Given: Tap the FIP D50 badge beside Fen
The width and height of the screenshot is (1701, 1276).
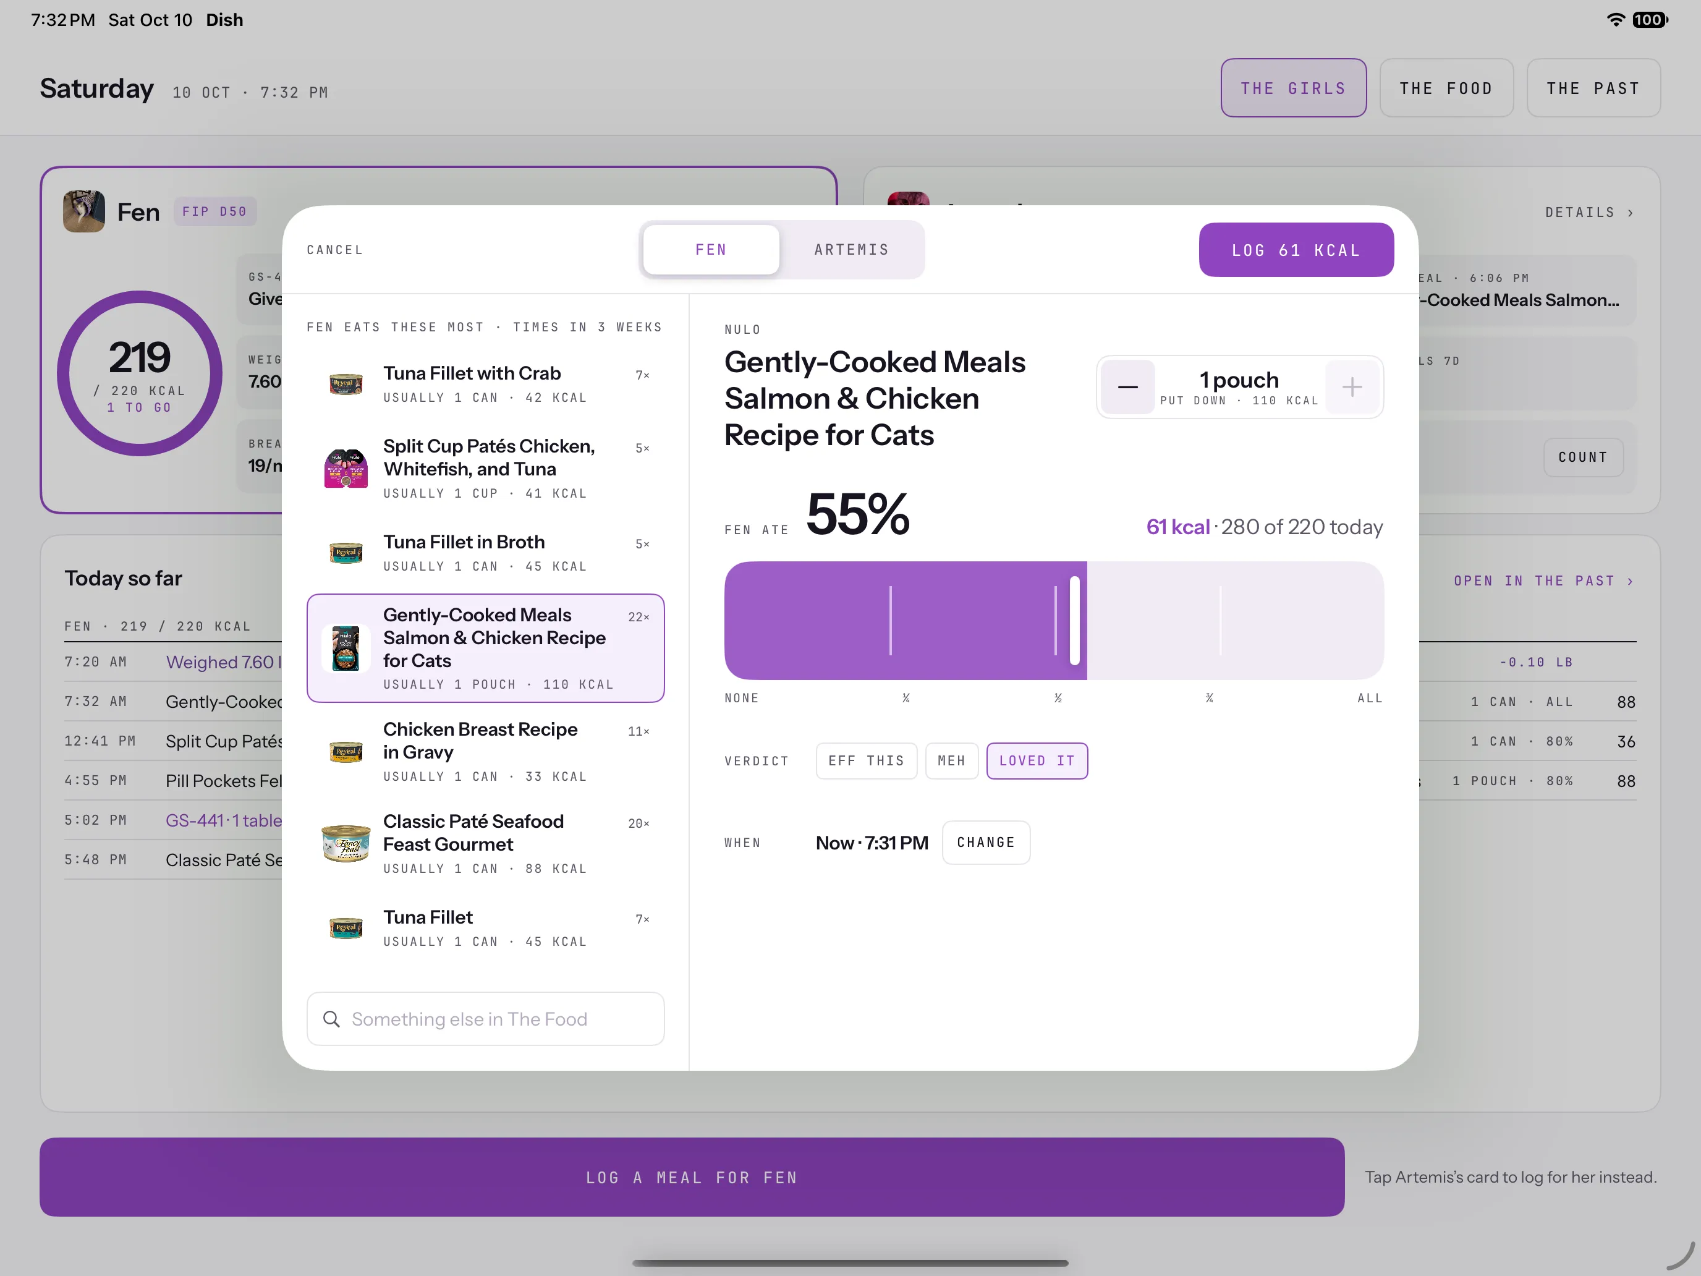Looking at the screenshot, I should point(214,211).
